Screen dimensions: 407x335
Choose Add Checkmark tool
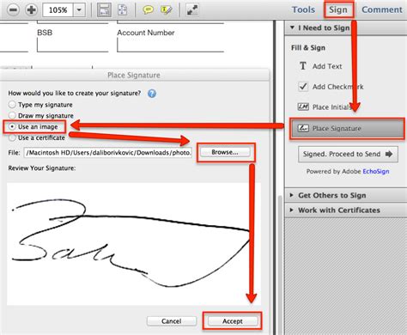tap(331, 87)
